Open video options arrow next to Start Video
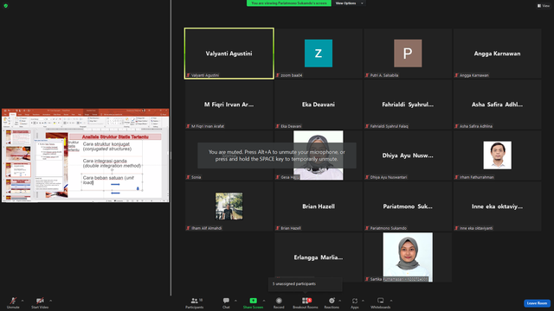 (50, 301)
